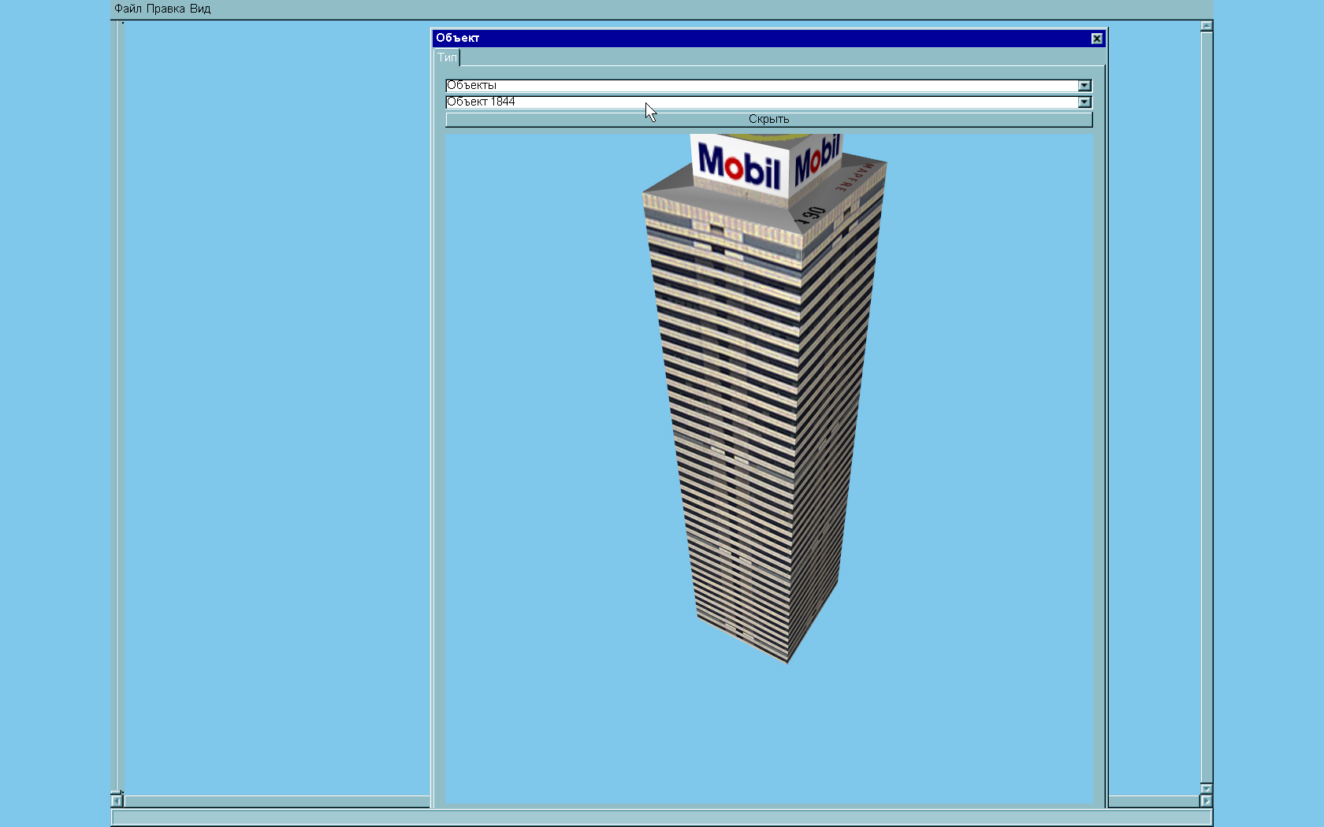Screen dimensions: 1324x827
Task: Open the Вид menu
Action: click(200, 9)
